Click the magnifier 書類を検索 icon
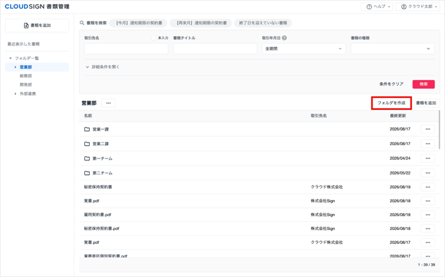 (x=82, y=23)
